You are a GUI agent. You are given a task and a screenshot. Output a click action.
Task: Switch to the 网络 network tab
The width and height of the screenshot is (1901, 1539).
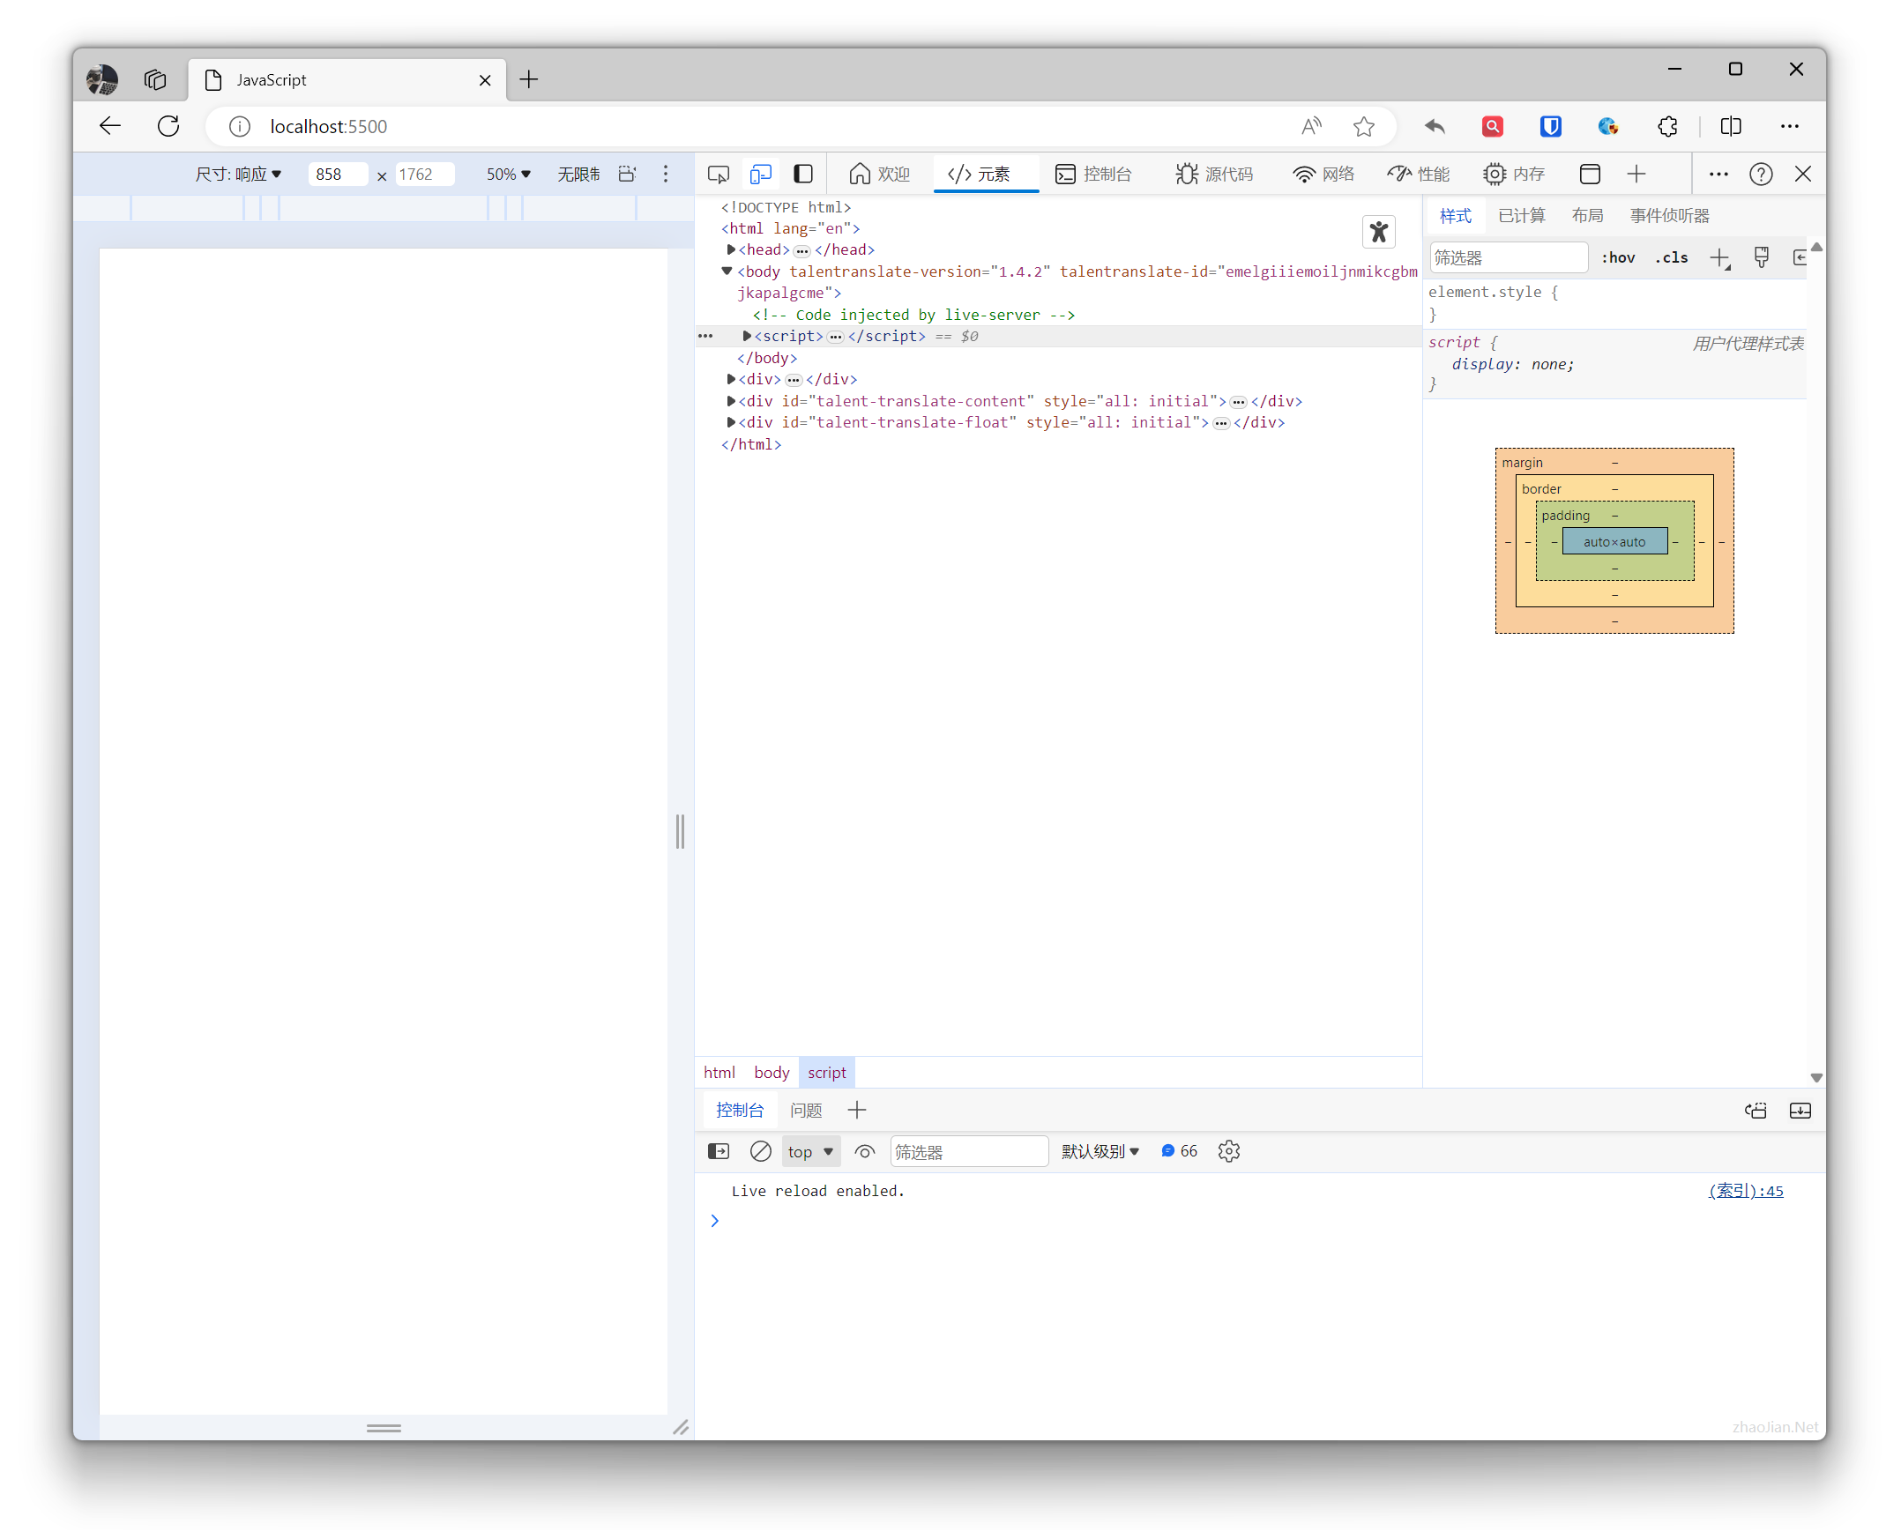1323,175
